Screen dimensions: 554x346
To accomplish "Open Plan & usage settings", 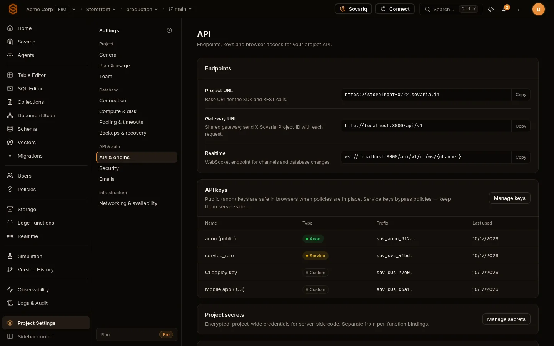I will tap(137, 65).
